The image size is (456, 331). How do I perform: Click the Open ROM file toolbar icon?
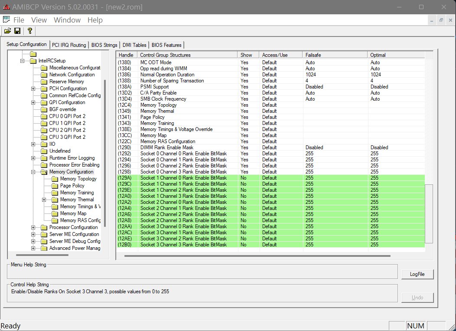[7, 31]
